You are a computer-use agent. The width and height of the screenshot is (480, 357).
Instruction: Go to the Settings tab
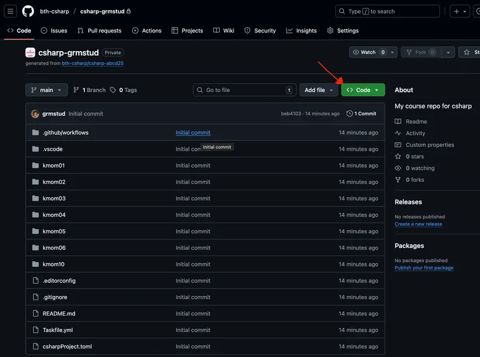tap(343, 31)
